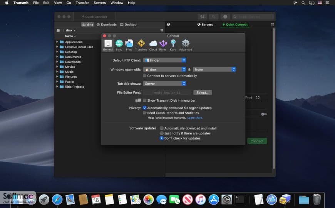Toggle grid view icon in remote pane
Image resolution: width=335 pixels, height=208 pixels.
click(x=272, y=25)
